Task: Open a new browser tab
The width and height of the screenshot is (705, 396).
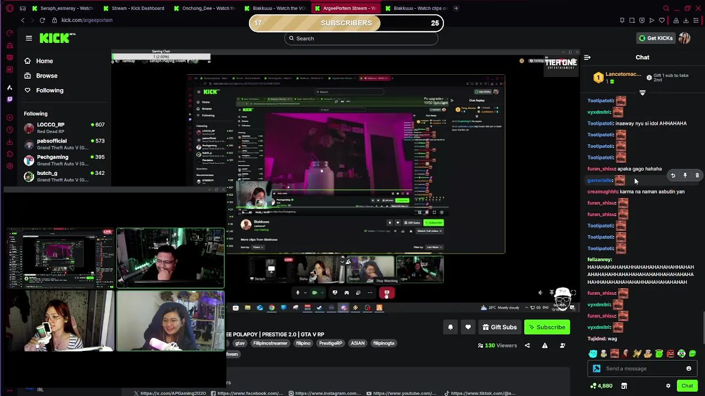Action: click(x=456, y=8)
